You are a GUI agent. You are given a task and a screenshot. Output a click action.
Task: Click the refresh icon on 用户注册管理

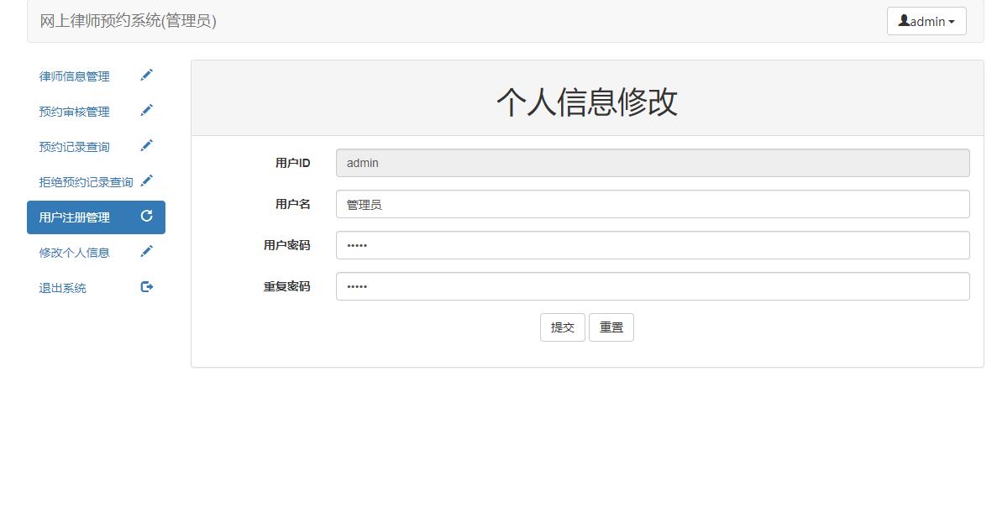coord(147,216)
